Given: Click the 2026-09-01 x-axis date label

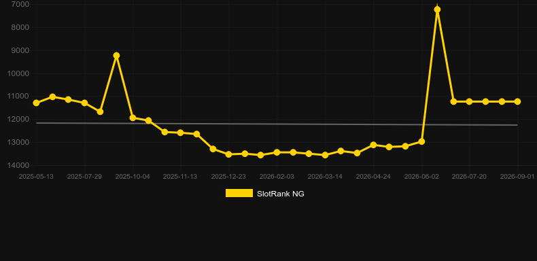Looking at the screenshot, I should click(x=517, y=177).
